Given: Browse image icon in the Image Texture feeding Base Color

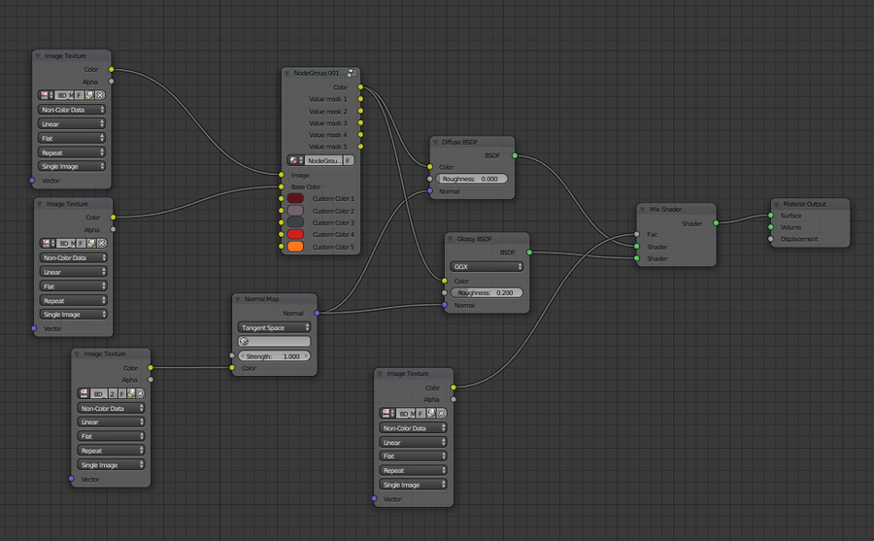Looking at the screenshot, I should pos(48,243).
